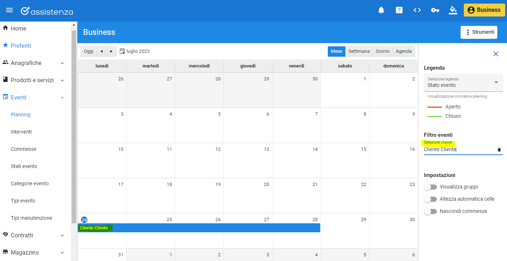
Task: Expand the Anagrafiche chevron
Action: 62,63
